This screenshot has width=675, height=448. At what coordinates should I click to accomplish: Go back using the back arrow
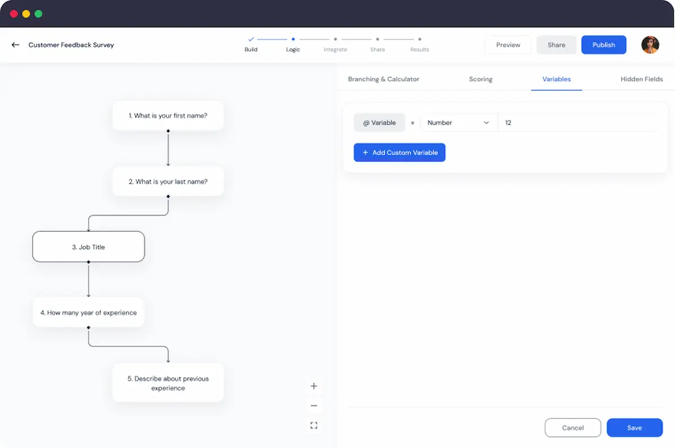coord(15,44)
